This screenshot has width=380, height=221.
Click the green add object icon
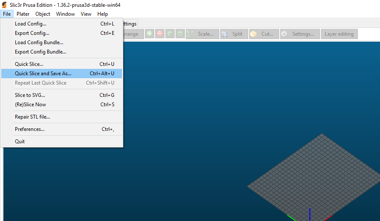point(150,34)
